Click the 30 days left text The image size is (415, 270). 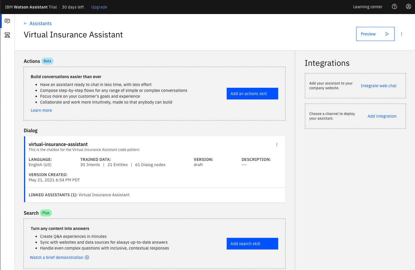(73, 7)
